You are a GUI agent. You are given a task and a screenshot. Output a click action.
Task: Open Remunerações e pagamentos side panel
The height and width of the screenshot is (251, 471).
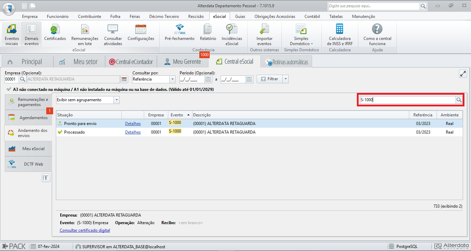point(28,102)
